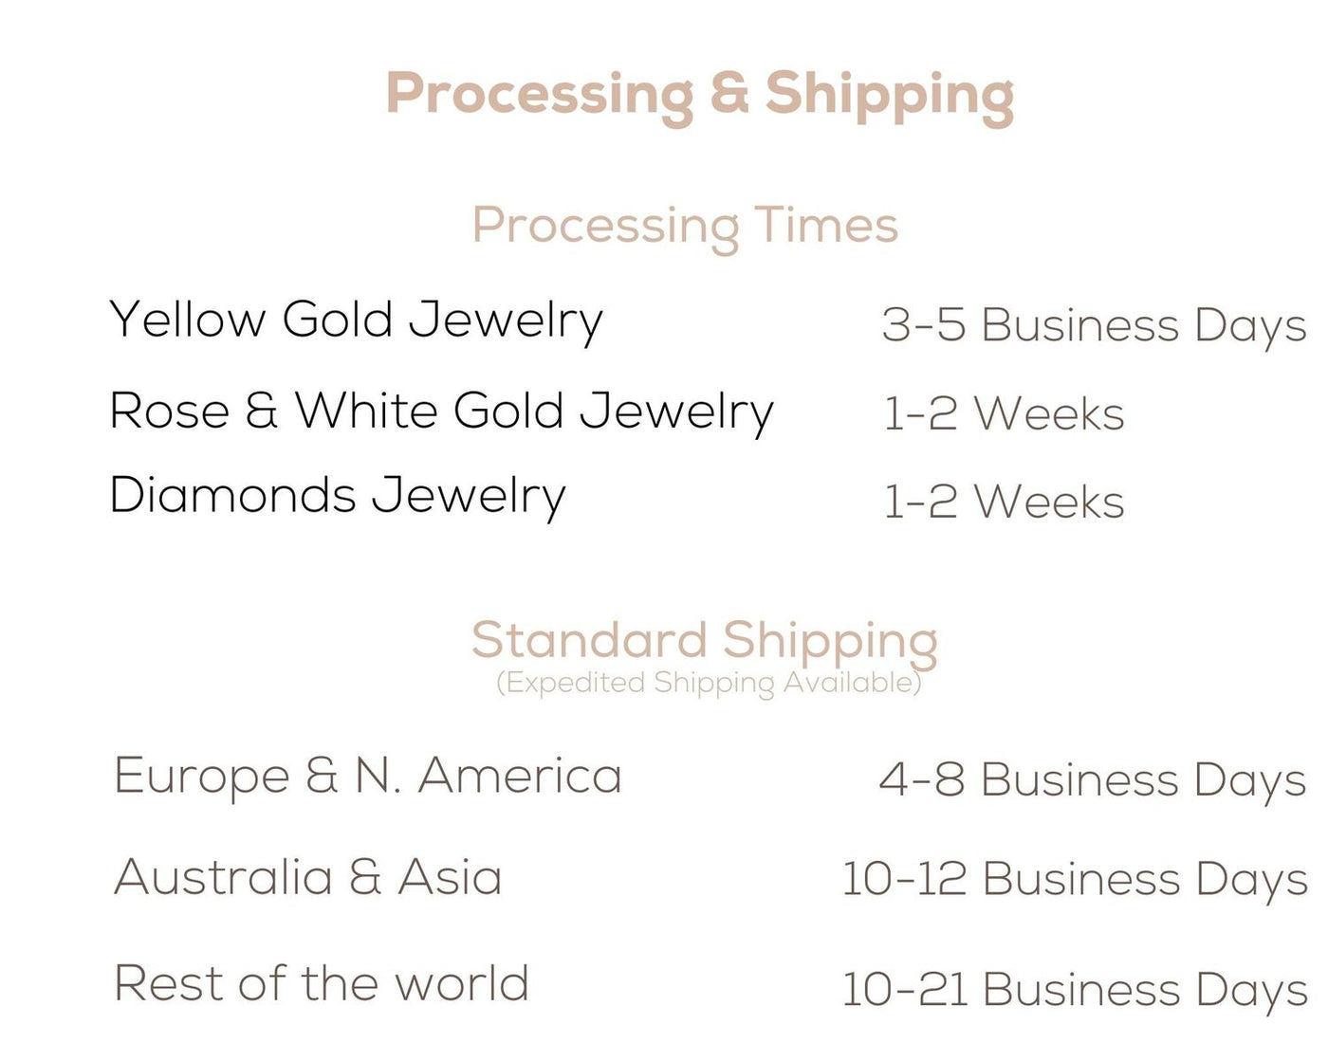Select the Australia & Asia region
This screenshot has height=1061, width=1328.
pos(307,877)
